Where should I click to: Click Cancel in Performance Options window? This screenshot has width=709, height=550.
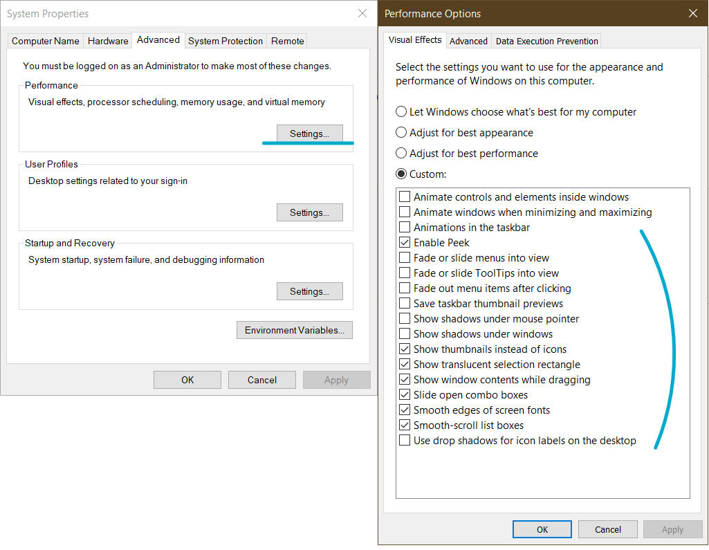coord(608,529)
